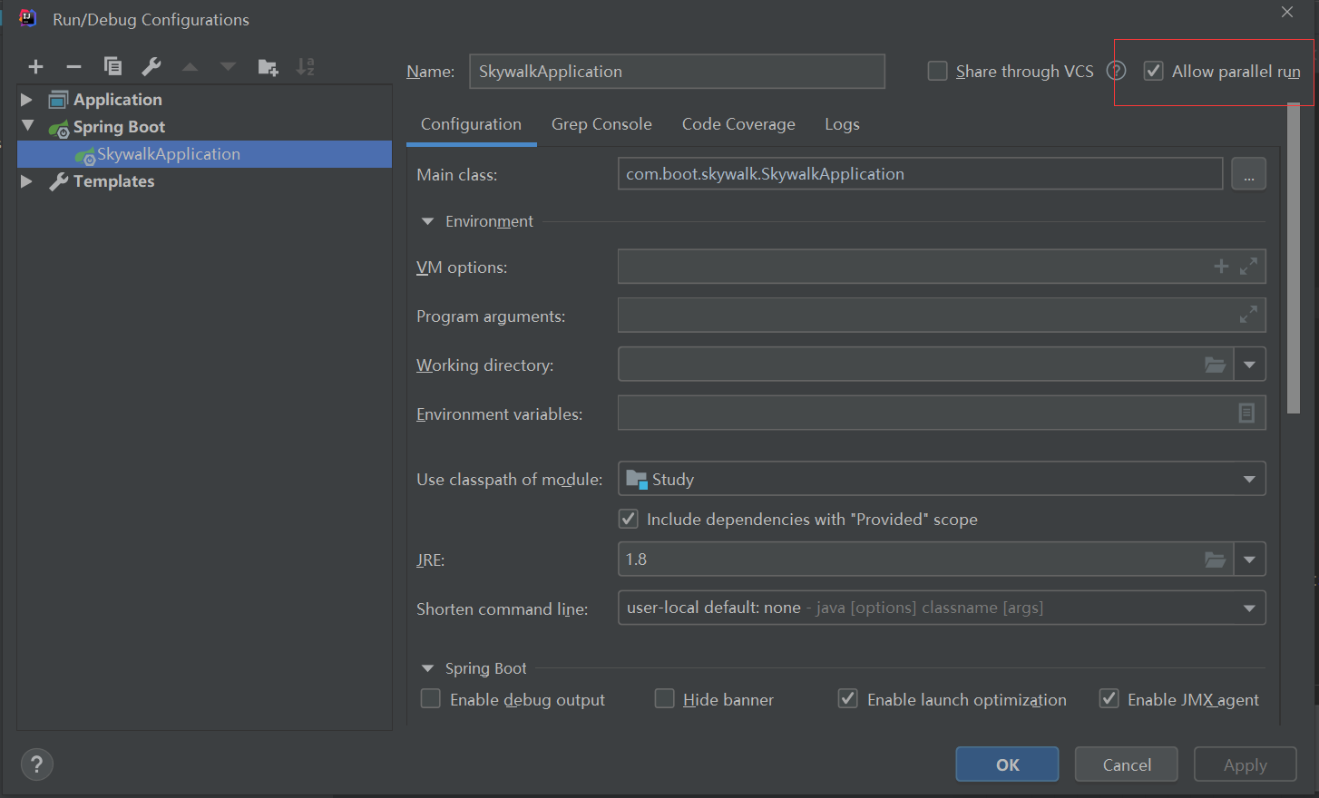The height and width of the screenshot is (798, 1319).
Task: Enable debug output checkbox
Action: (431, 698)
